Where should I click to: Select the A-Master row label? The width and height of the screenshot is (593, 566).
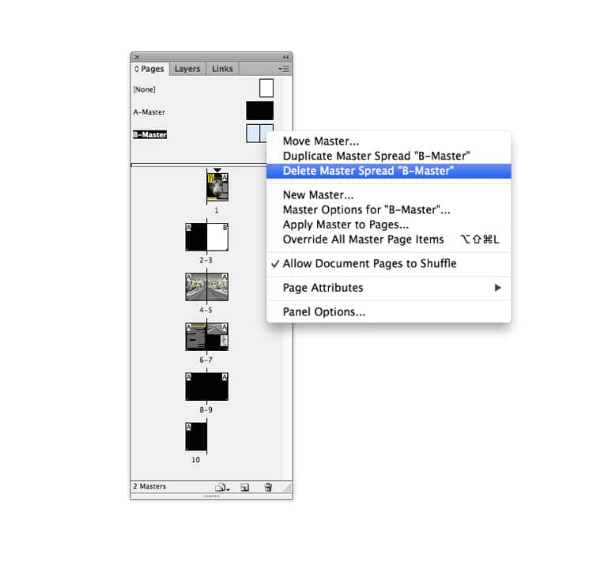click(149, 112)
